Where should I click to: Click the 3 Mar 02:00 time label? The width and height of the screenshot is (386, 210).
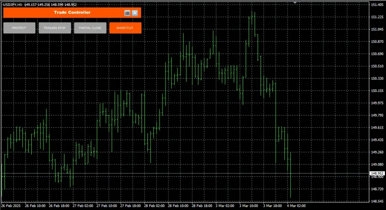tap(225, 206)
